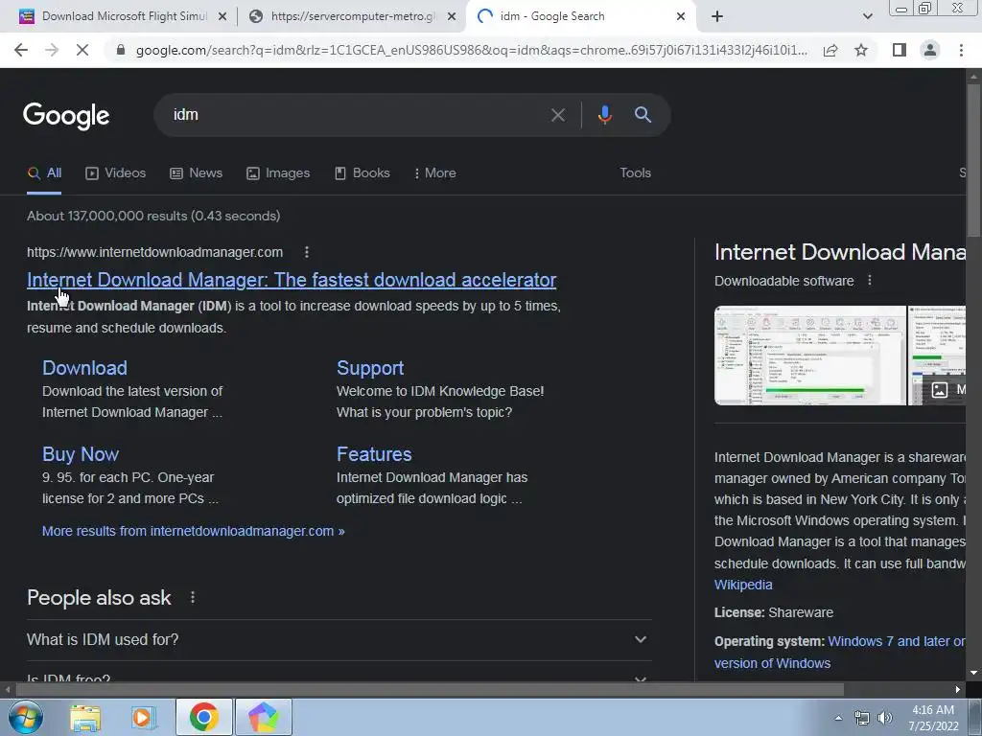This screenshot has height=736, width=982.
Task: Open the More search categories menu
Action: tap(434, 173)
